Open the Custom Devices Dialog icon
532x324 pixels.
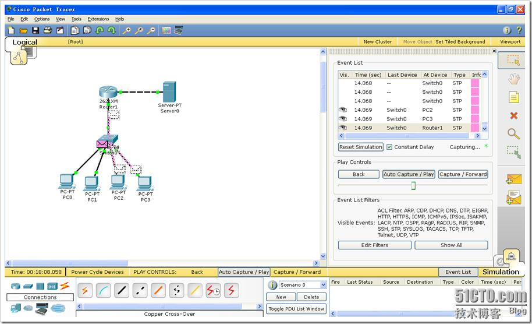(179, 30)
